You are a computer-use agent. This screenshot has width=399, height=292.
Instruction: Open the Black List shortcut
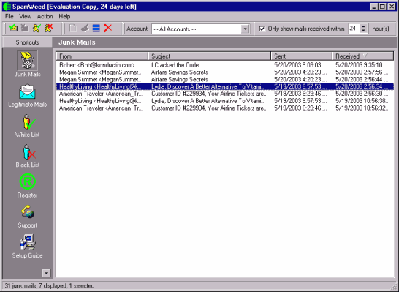coord(28,156)
